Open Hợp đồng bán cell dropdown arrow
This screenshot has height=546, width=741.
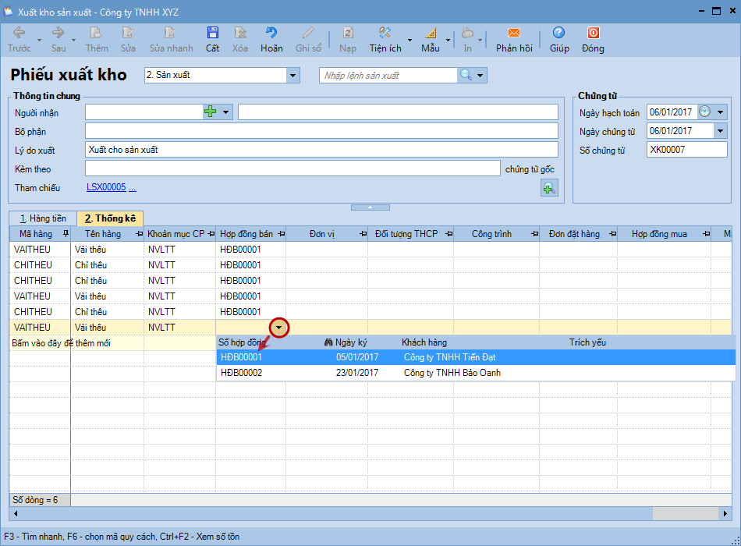(x=280, y=328)
